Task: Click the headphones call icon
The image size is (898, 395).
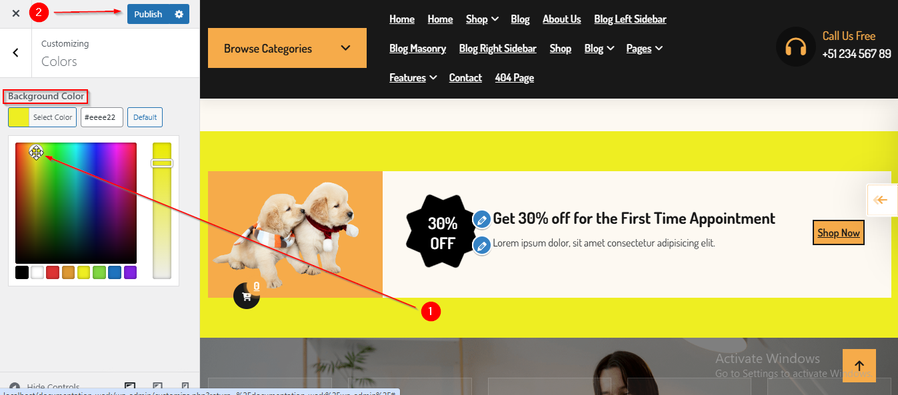Action: point(796,47)
